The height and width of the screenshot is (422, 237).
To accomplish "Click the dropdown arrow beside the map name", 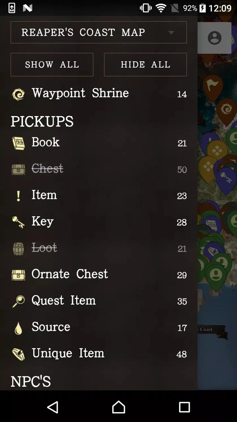I will [171, 33].
